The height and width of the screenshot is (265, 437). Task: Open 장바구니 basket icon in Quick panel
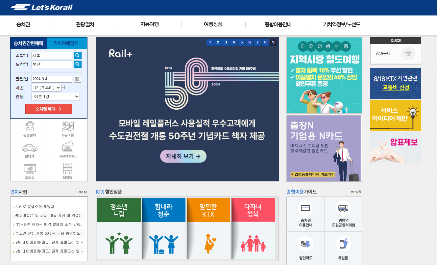(x=408, y=53)
